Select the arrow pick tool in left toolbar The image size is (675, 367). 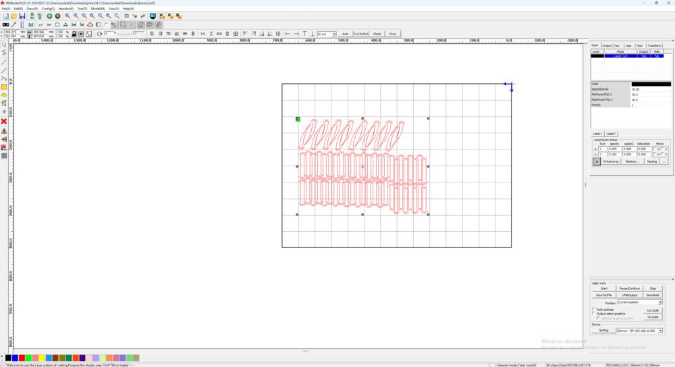click(4, 45)
